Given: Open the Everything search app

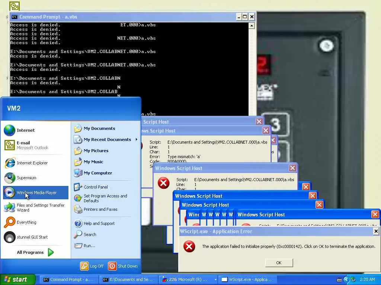Looking at the screenshot, I should pos(36,222).
